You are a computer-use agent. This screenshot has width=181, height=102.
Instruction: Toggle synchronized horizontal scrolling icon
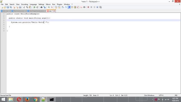pyautogui.click(x=59, y=7)
